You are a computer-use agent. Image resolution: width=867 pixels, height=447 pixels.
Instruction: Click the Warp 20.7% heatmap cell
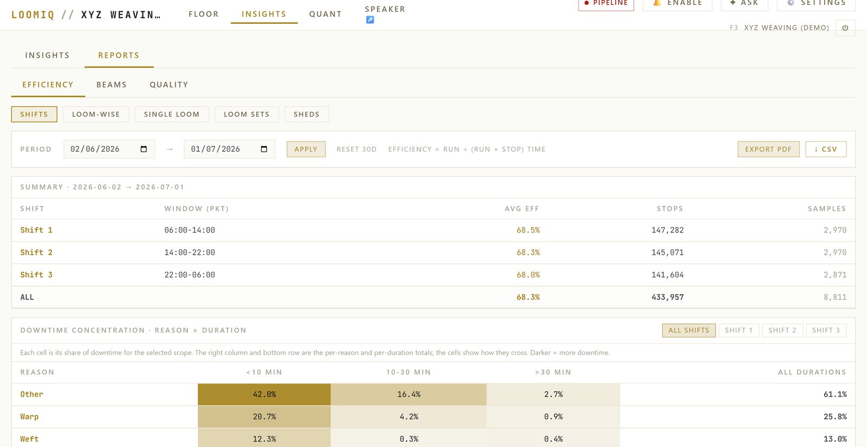(x=264, y=417)
